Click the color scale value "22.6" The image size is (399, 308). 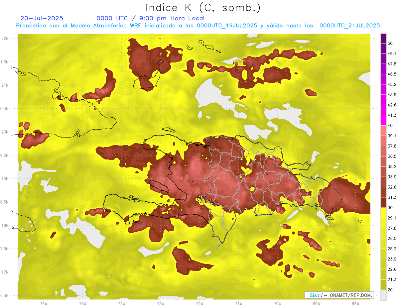click(x=392, y=269)
